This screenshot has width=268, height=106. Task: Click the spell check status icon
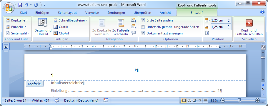(57, 100)
